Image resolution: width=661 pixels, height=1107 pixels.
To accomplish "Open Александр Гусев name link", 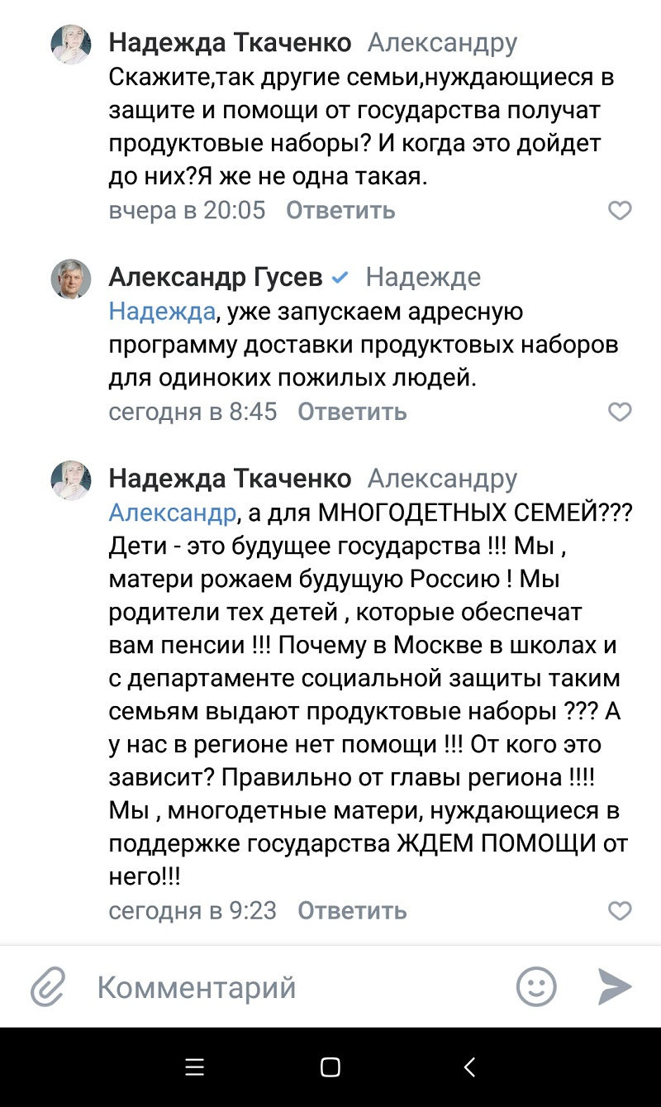I will (216, 278).
